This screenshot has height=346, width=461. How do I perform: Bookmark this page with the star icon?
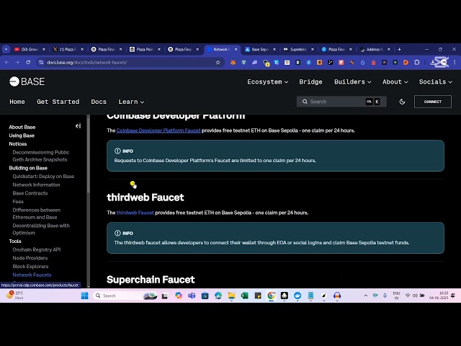[218, 63]
